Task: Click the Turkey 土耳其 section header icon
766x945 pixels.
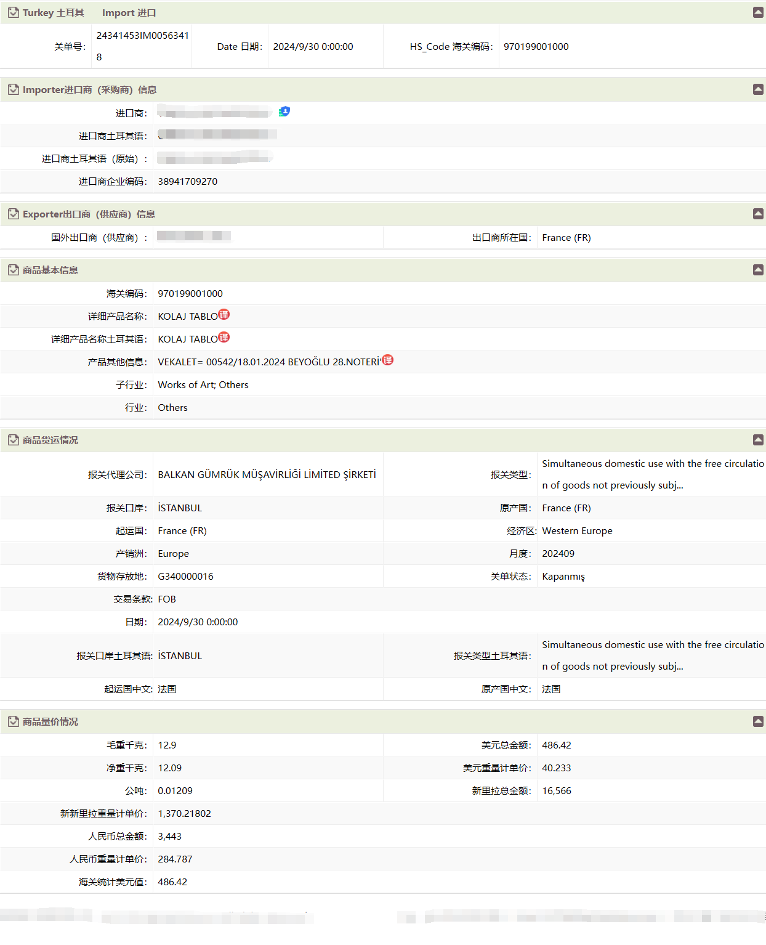Action: pyautogui.click(x=13, y=12)
